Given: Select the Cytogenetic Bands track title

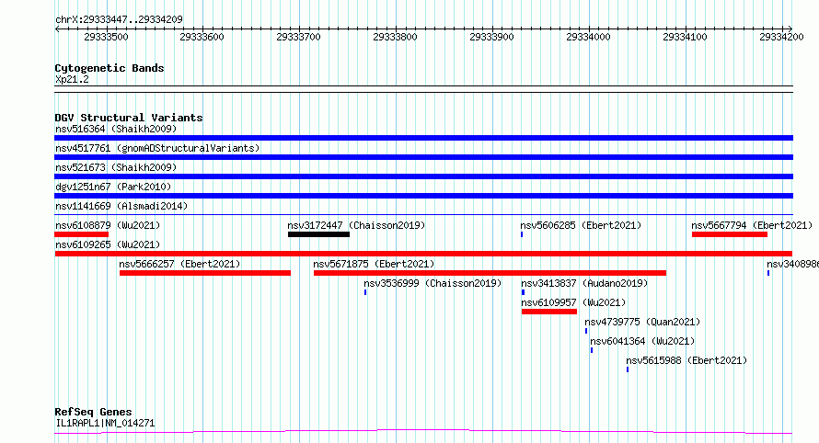Looking at the screenshot, I should (x=110, y=68).
